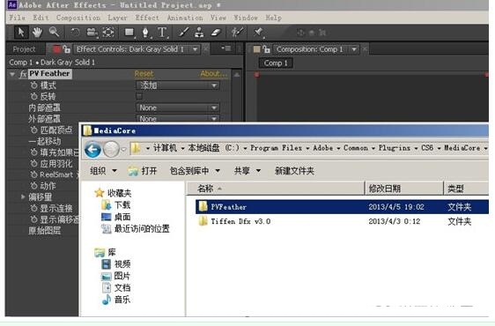Collapse the PV Feather effect triangle
Image resolution: width=495 pixels, height=326 pixels.
[x=12, y=74]
